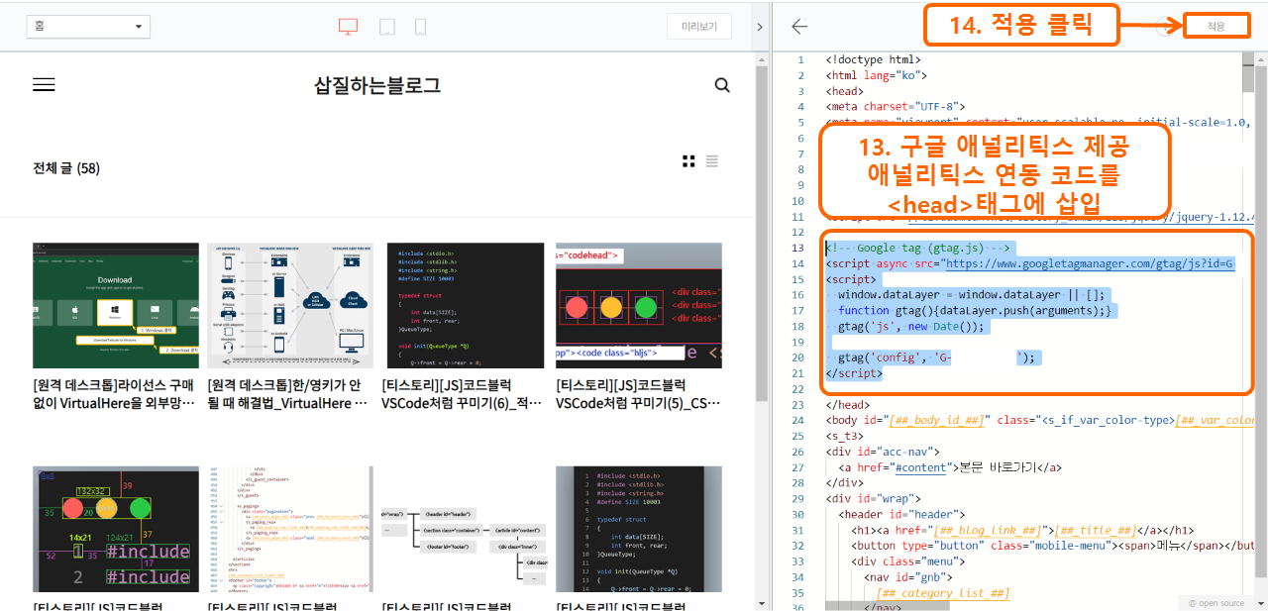1268x611 pixels.
Task: Click the 삽질하는블로그 blog title
Action: pos(375,85)
